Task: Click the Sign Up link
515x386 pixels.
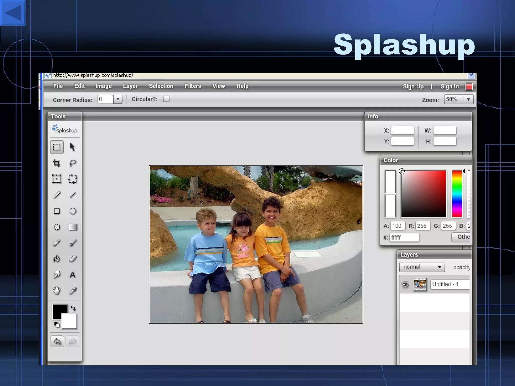Action: [413, 87]
